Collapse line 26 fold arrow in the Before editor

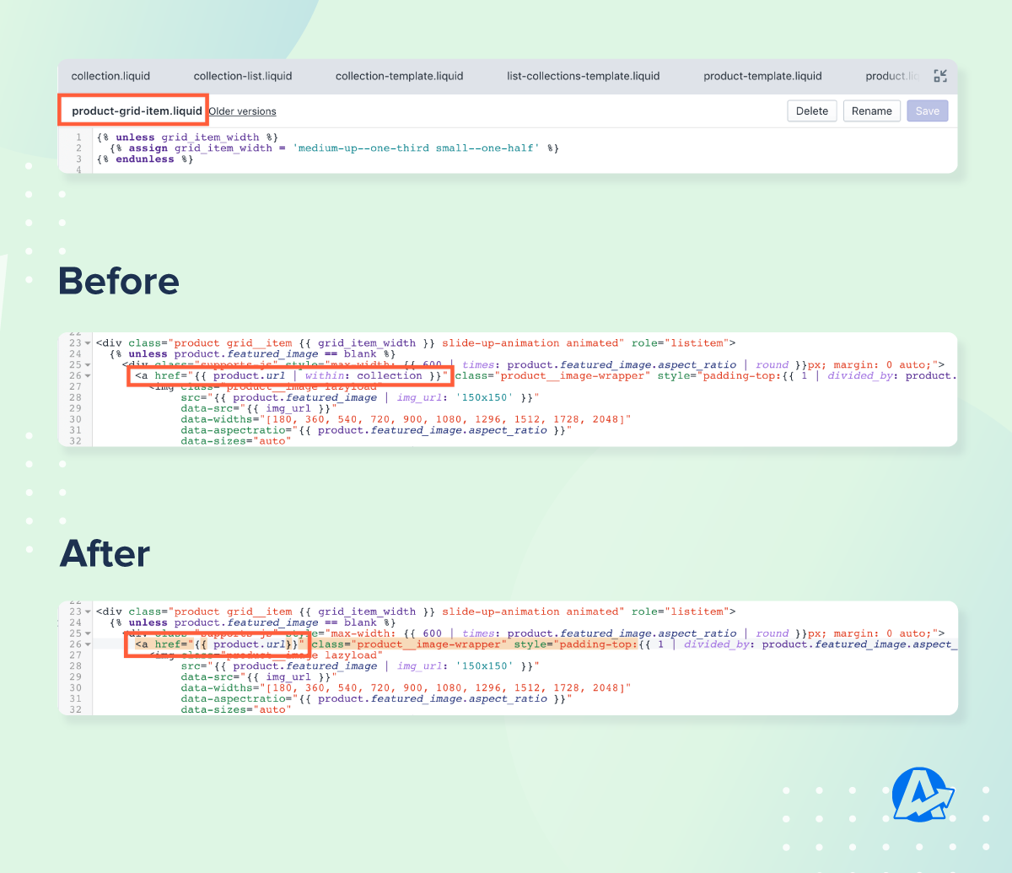[88, 376]
